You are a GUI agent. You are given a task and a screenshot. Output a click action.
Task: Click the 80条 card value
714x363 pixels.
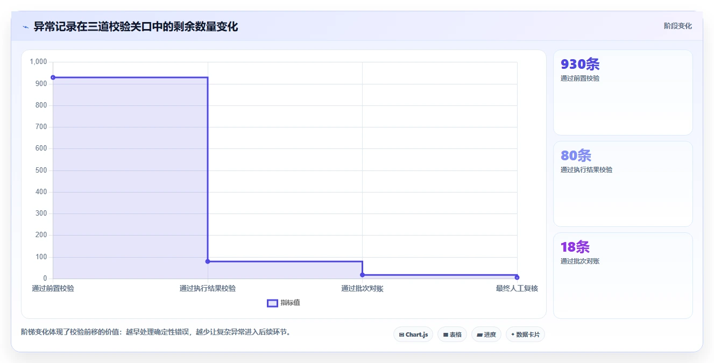(x=576, y=155)
